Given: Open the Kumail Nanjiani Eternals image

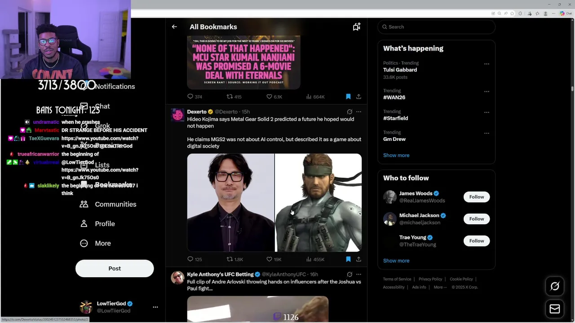Looking at the screenshot, I should 243,63.
